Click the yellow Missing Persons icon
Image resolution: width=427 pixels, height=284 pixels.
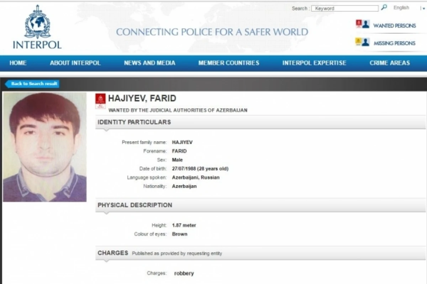363,42
